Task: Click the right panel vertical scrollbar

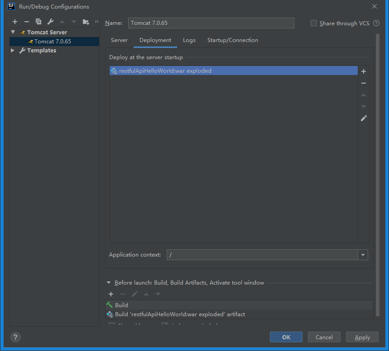Action: (378, 175)
